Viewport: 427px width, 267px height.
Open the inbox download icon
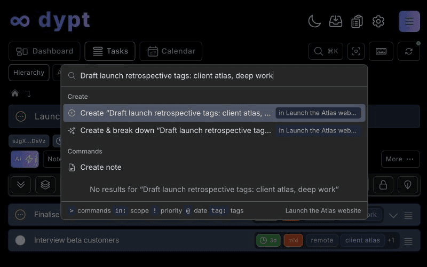pos(336,21)
